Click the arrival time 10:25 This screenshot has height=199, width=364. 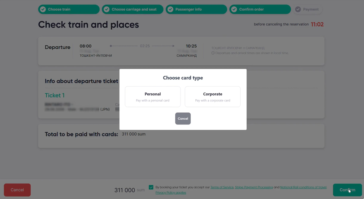[x=191, y=46]
